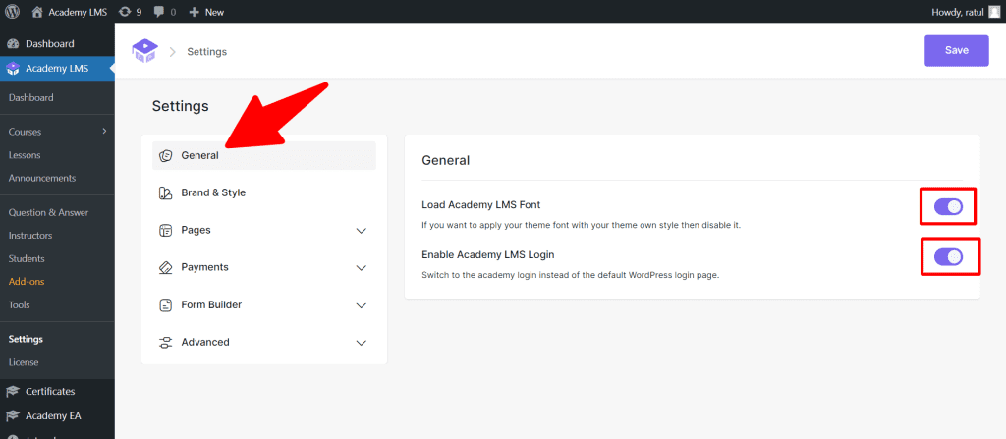Click the Academy LMS site name link
The height and width of the screenshot is (439, 1006).
tap(78, 12)
